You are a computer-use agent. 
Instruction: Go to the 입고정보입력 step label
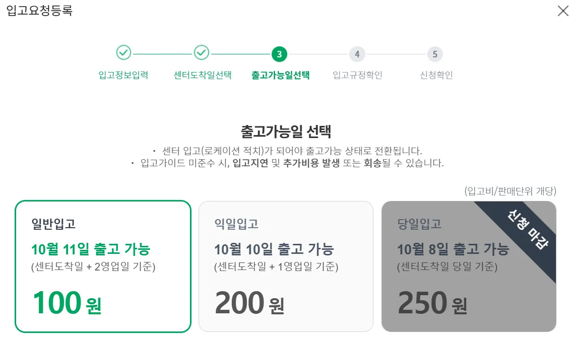pos(123,76)
